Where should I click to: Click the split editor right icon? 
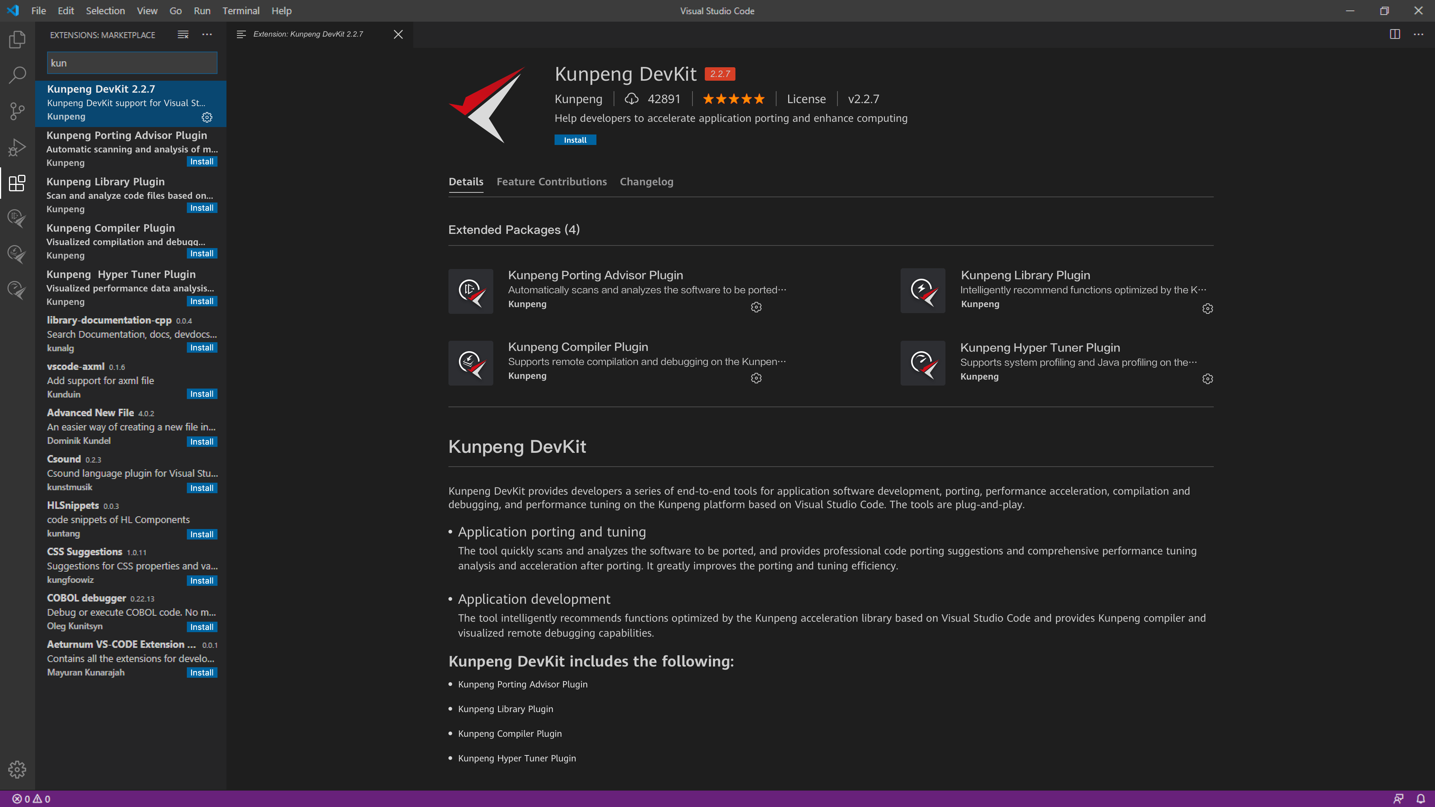pos(1394,34)
